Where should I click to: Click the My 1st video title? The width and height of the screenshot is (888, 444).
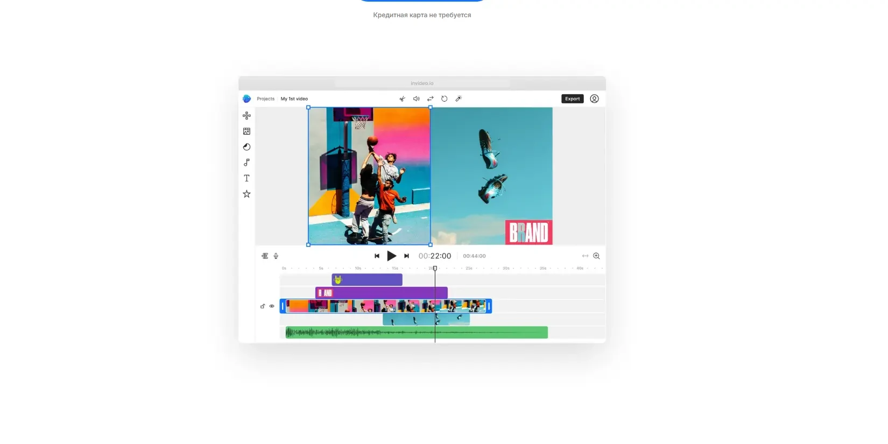[x=294, y=99]
